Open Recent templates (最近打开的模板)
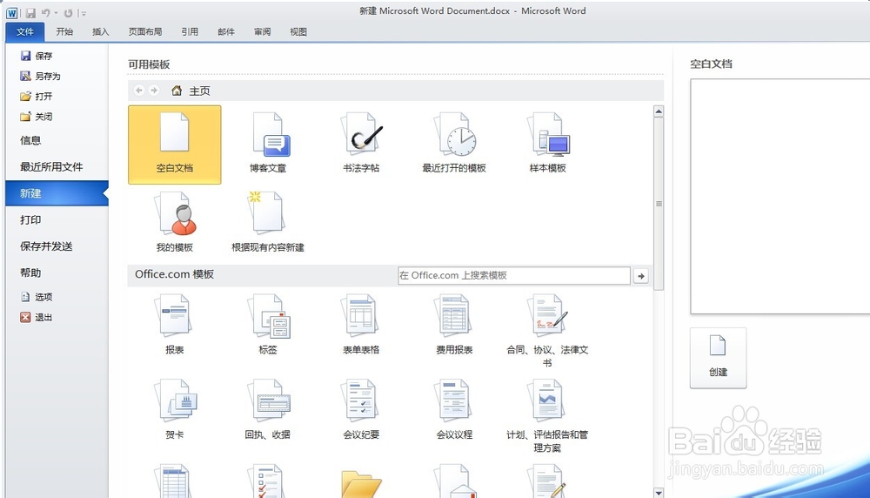870x498 pixels. click(x=454, y=144)
